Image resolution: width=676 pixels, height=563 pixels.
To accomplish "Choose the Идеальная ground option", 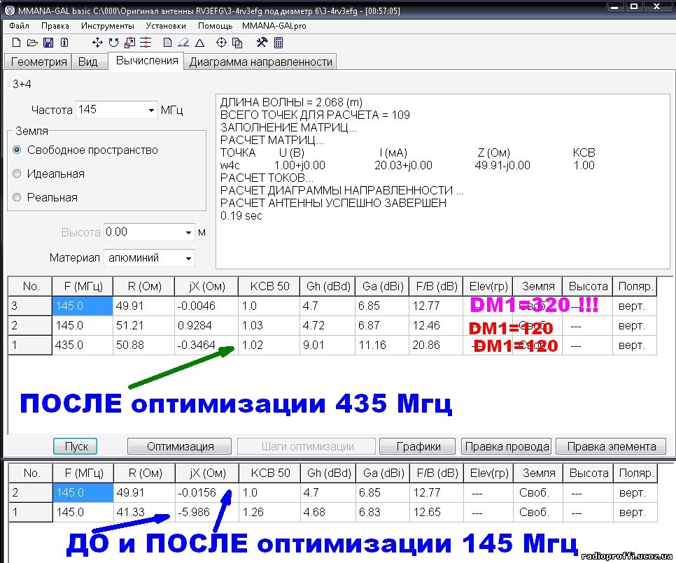I will [x=17, y=173].
